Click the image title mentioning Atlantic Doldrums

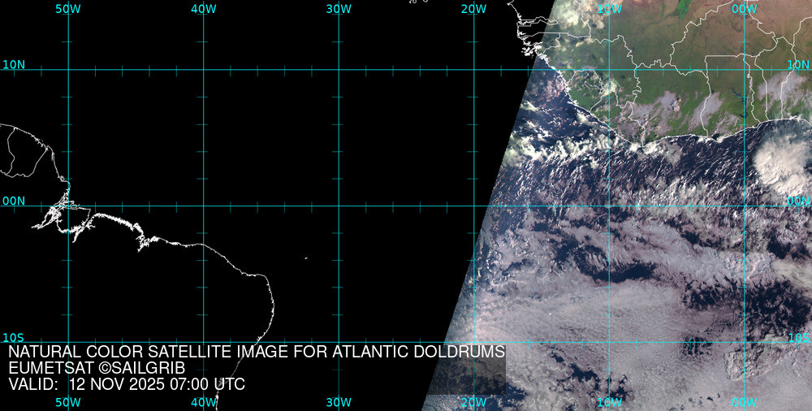(257, 352)
